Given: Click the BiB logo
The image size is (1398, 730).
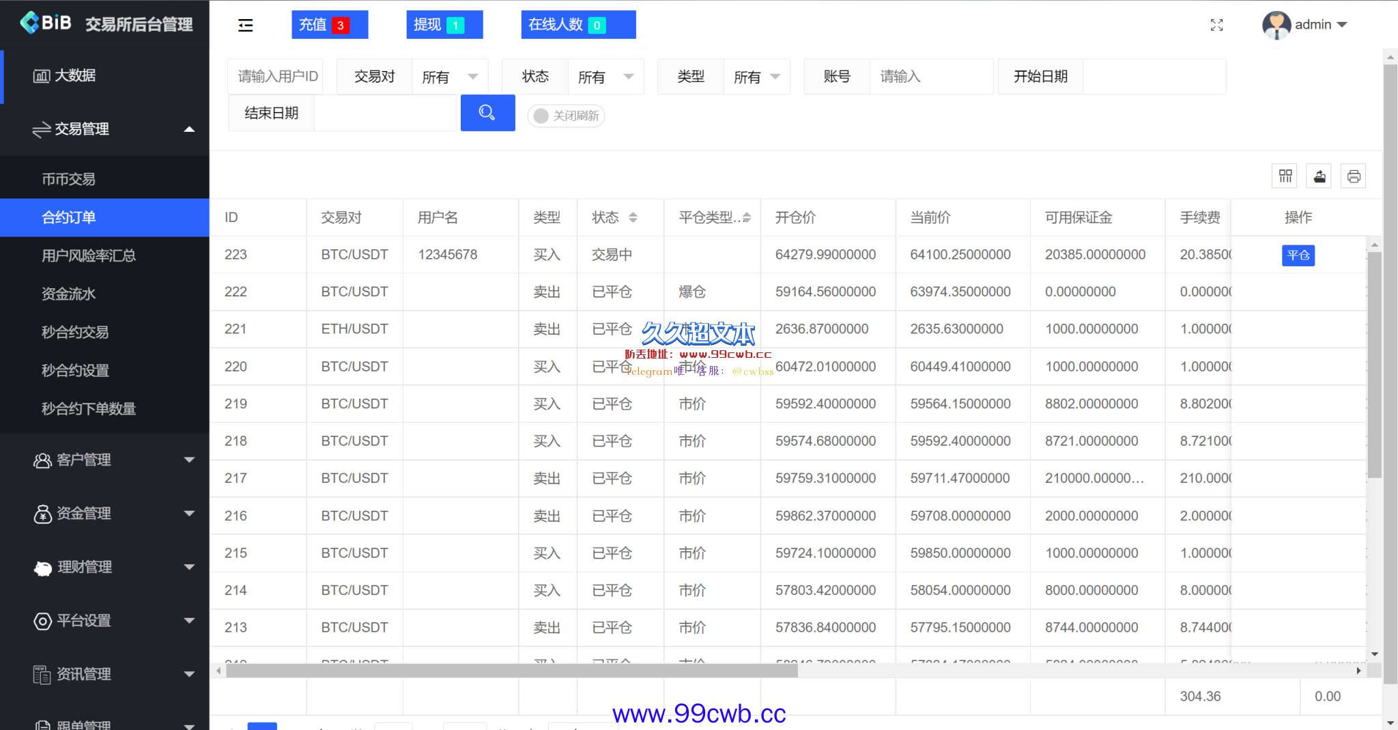Looking at the screenshot, I should tap(46, 23).
